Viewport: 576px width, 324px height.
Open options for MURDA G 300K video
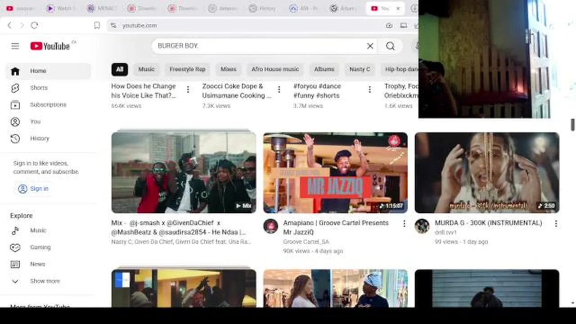[556, 224]
